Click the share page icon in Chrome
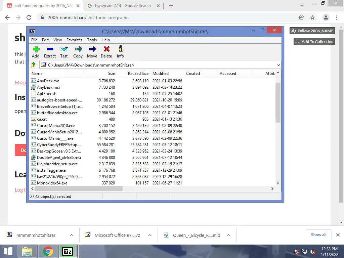The image size is (344, 258). 302,17
